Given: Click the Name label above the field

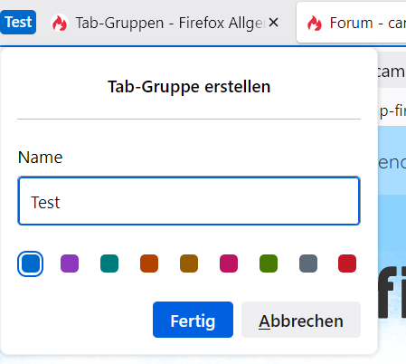Looking at the screenshot, I should (x=41, y=158).
